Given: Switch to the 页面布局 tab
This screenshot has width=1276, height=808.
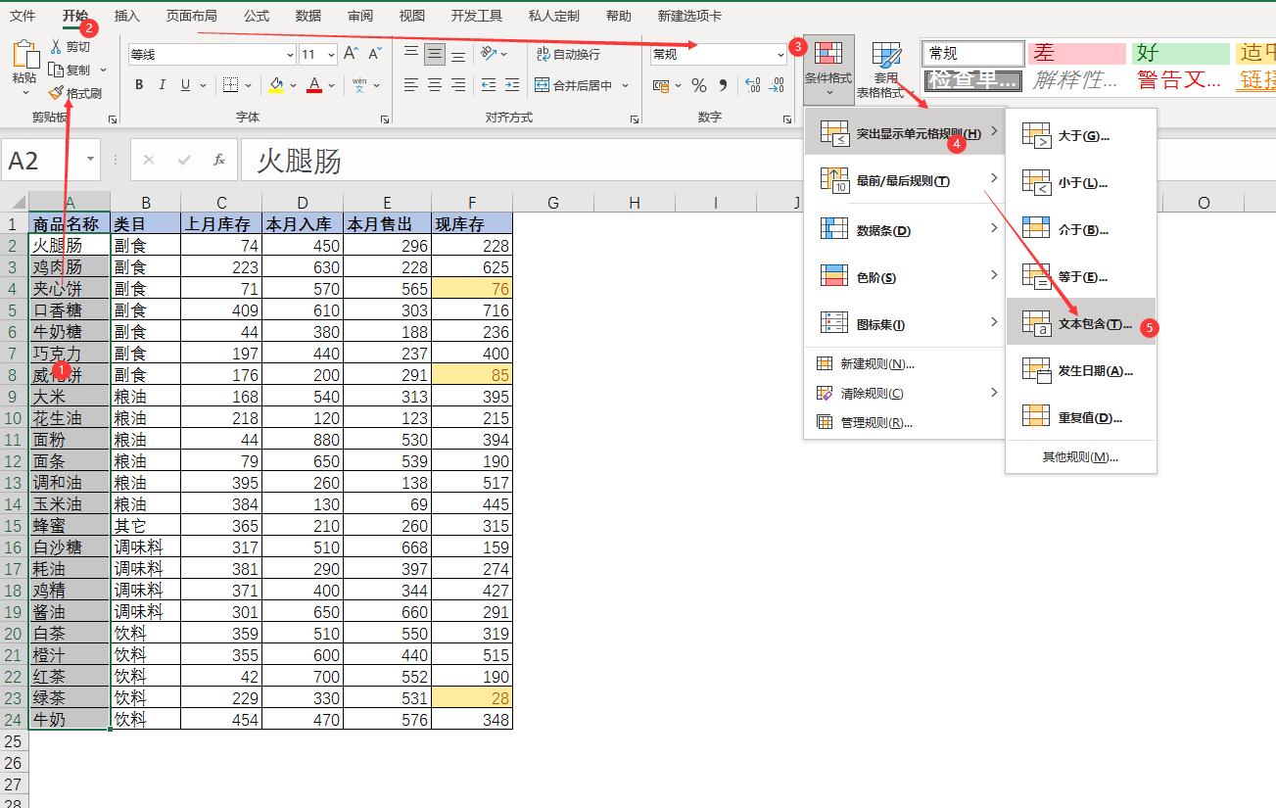Looking at the screenshot, I should coord(192,16).
